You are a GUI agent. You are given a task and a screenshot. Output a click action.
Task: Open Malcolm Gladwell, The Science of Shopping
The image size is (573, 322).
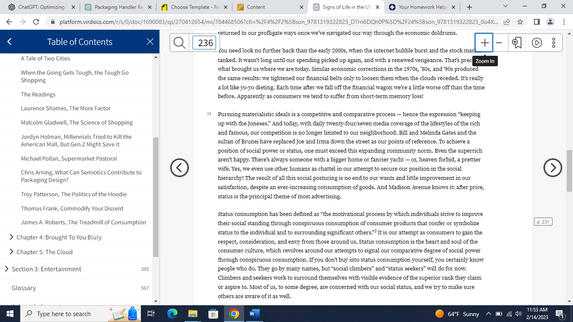[77, 122]
